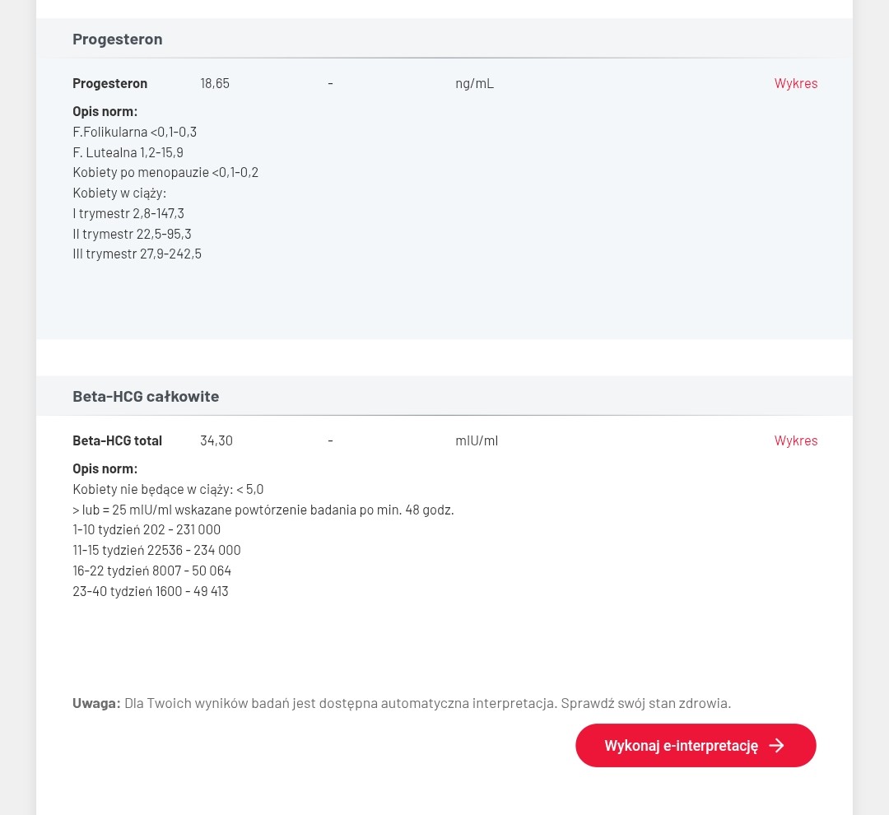Click the Kobiety po menopauzie norm line

pos(165,172)
